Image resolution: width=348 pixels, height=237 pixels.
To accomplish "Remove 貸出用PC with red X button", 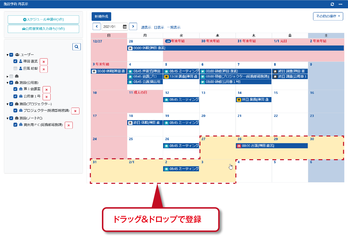I will 69,125.
